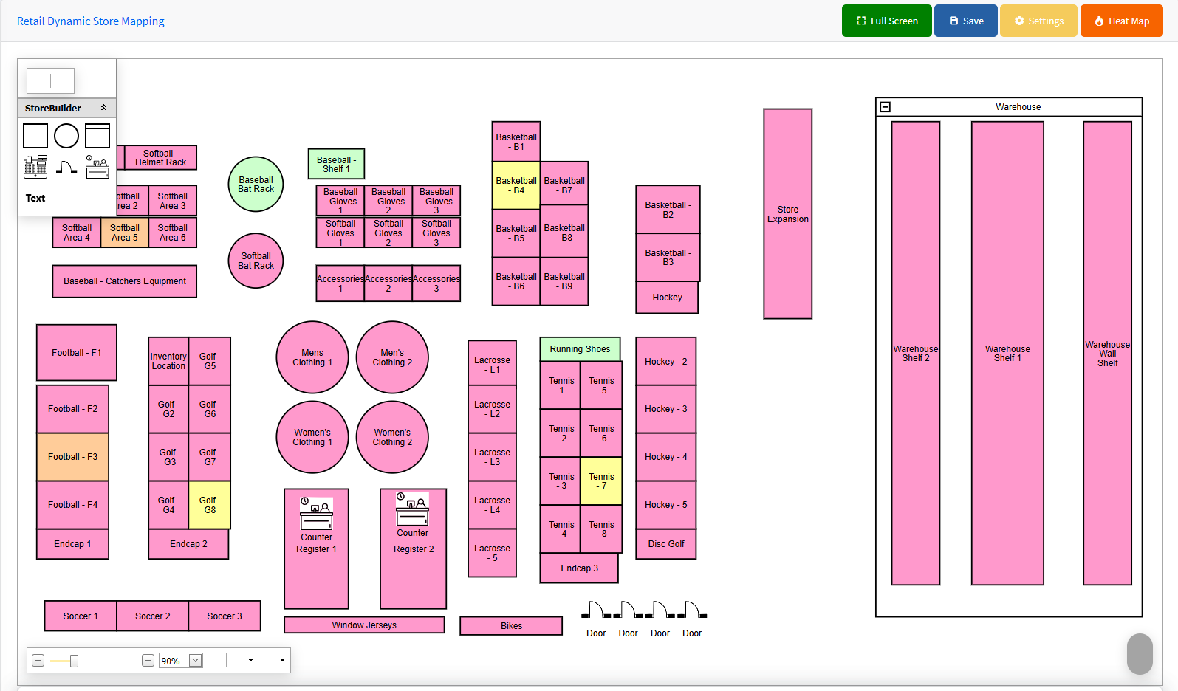This screenshot has width=1178, height=691.
Task: Collapse the Warehouse container
Action: pyautogui.click(x=885, y=107)
